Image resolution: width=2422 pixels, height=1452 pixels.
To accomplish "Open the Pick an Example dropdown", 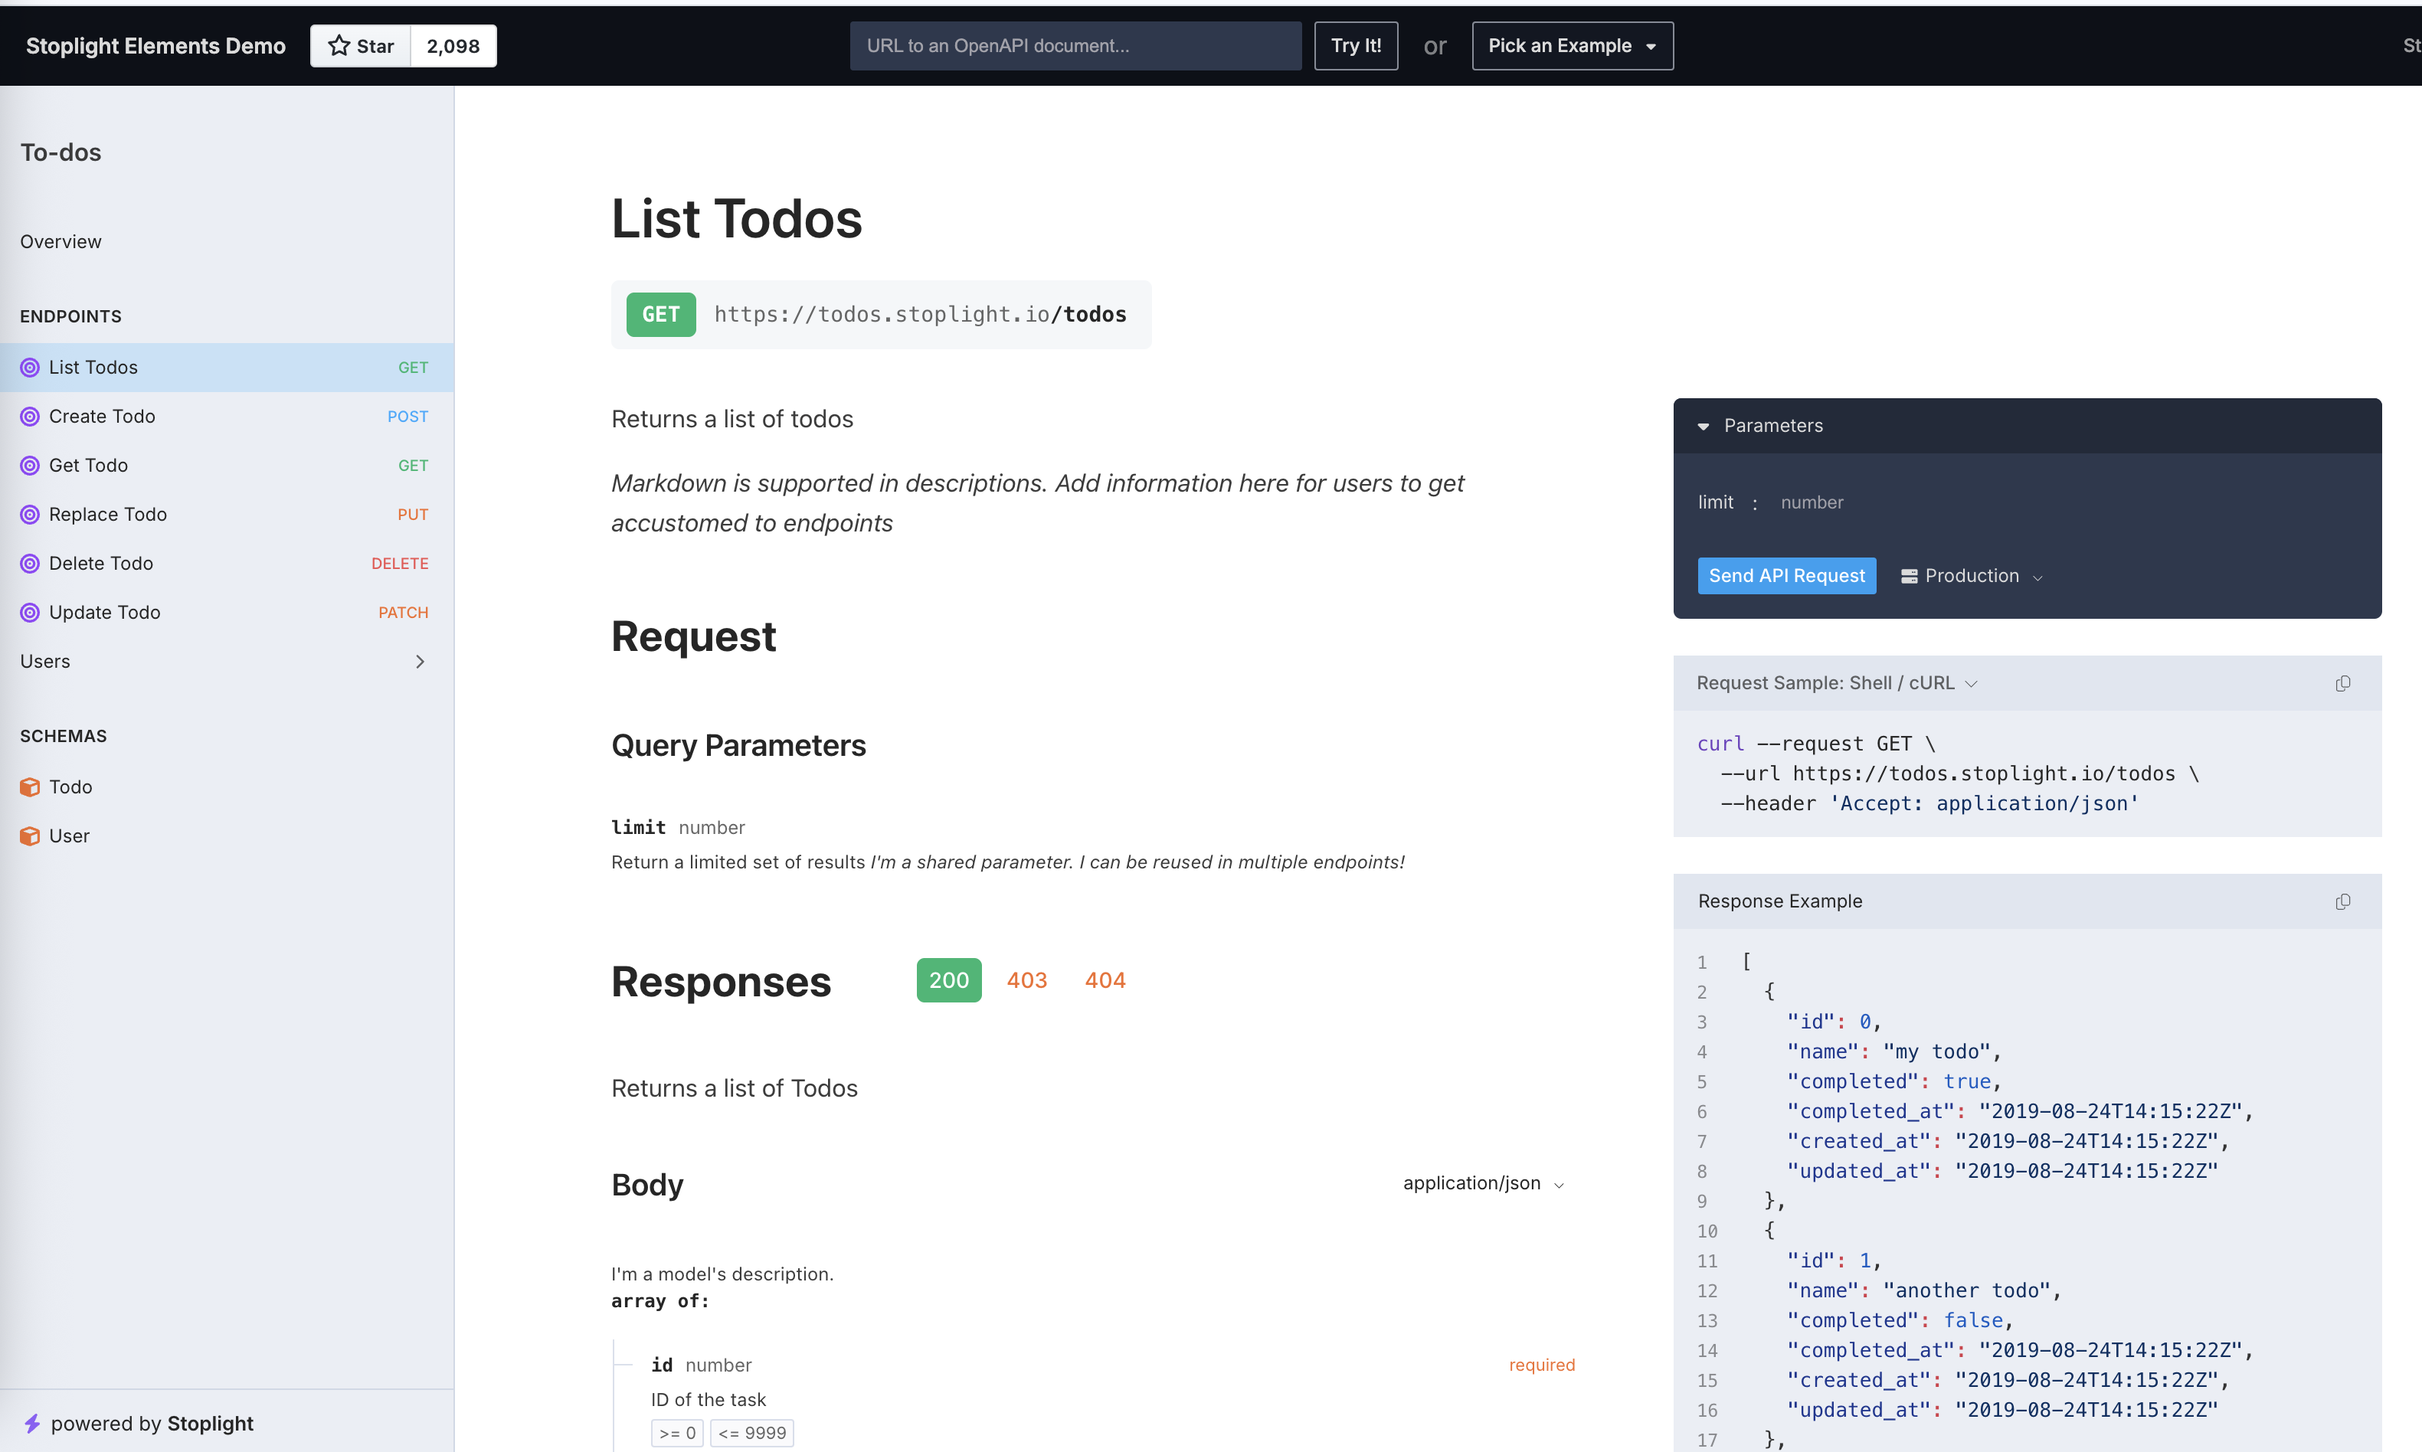I will click(1573, 46).
